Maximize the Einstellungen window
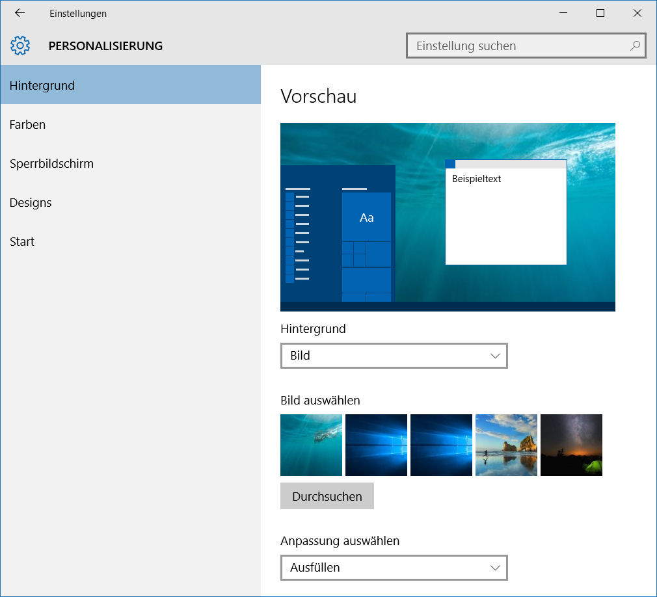This screenshot has width=657, height=597. 600,13
